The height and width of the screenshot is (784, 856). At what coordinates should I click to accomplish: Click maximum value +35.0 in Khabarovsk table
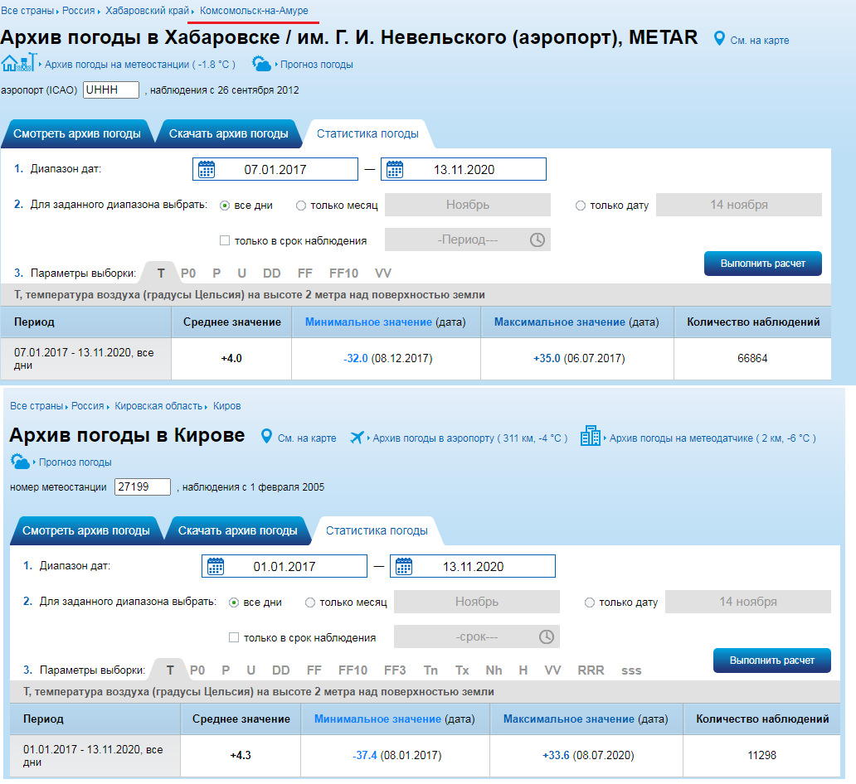pyautogui.click(x=547, y=359)
